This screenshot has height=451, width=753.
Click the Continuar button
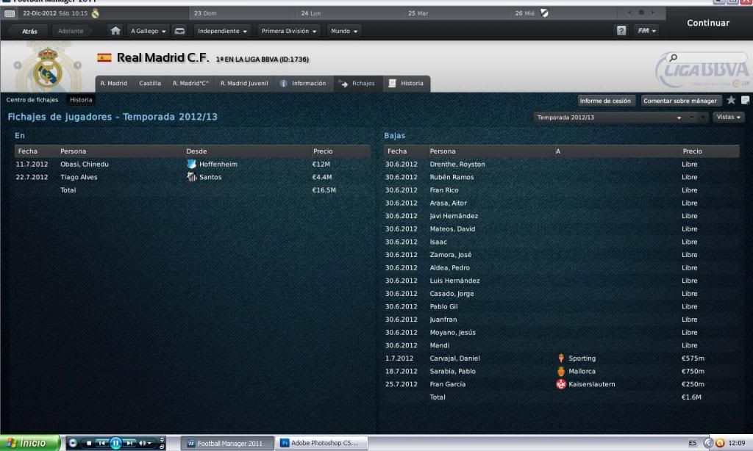point(708,23)
